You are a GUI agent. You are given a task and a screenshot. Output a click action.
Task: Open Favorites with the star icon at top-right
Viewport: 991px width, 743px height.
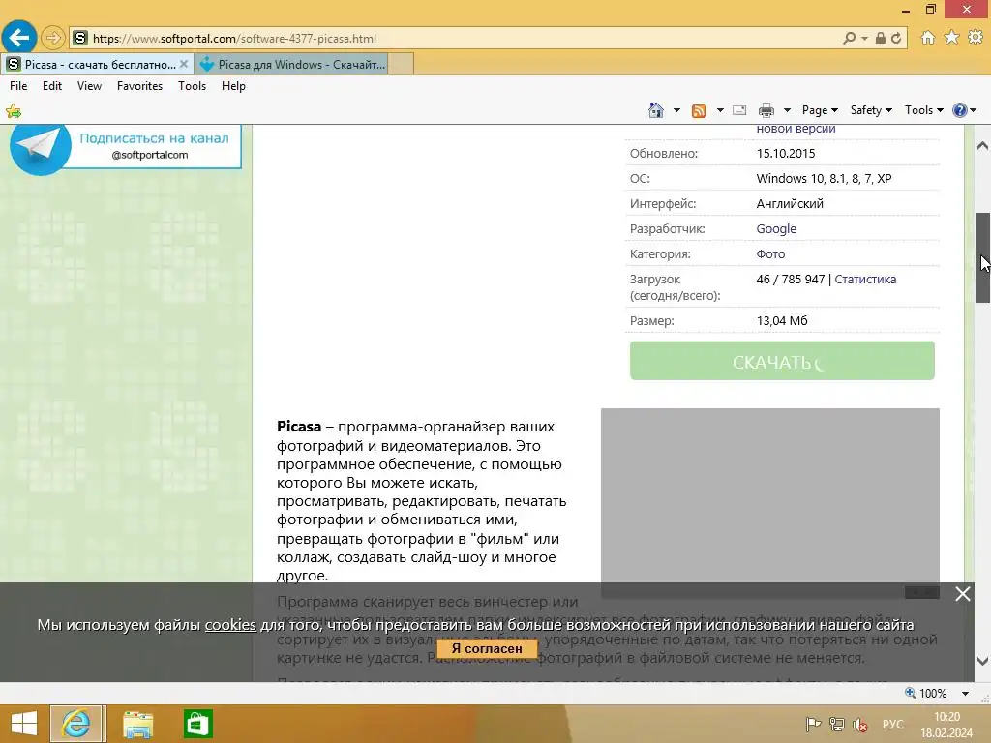coord(951,38)
